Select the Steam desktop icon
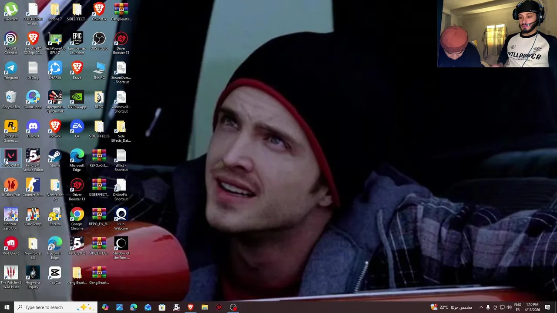The image size is (557, 313). click(x=55, y=158)
